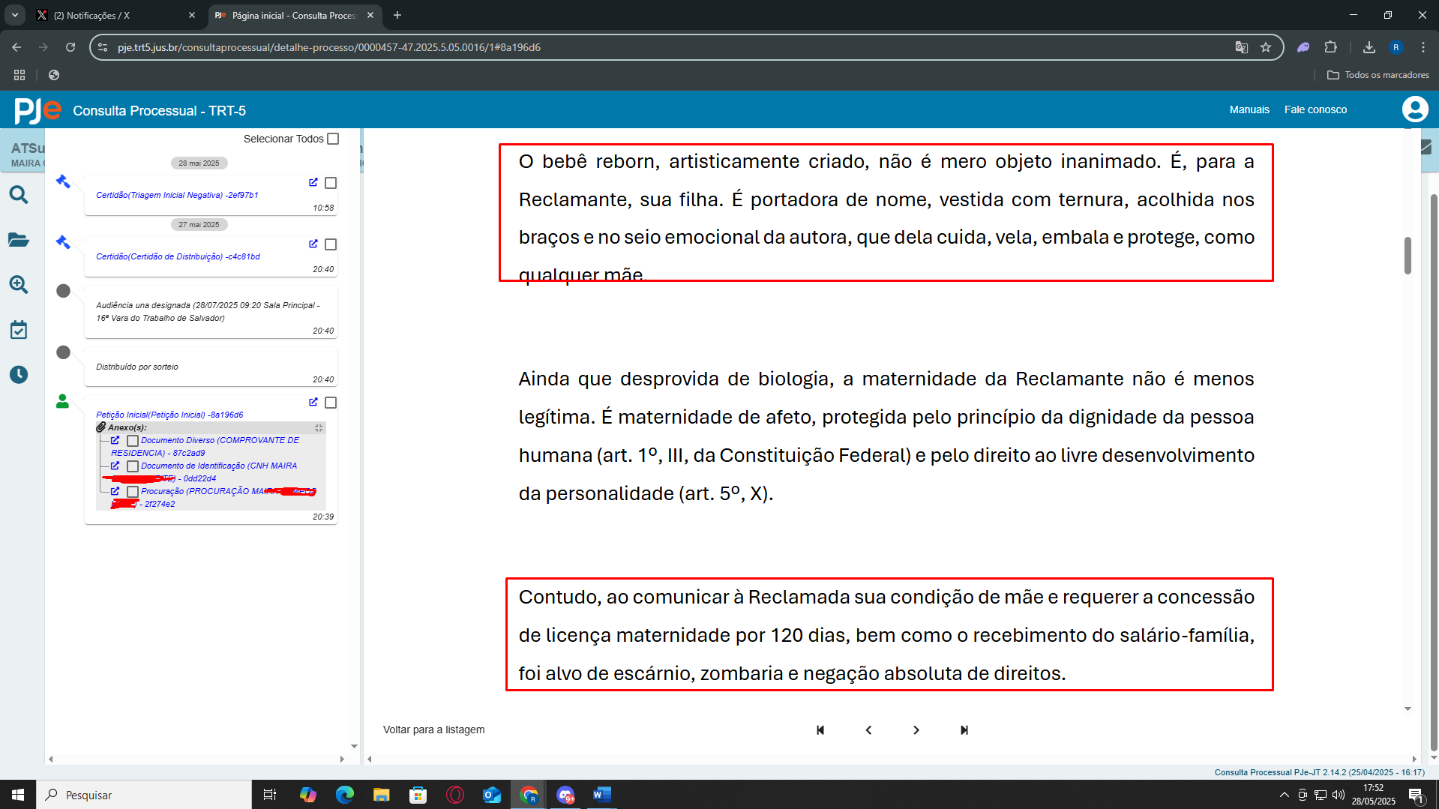
Task: Click the magnifying glass search sidebar icon
Action: point(19,196)
